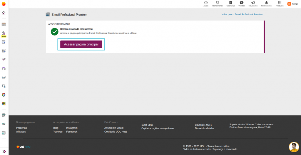Open Notificações bell icon in top bar

(x=266, y=4)
